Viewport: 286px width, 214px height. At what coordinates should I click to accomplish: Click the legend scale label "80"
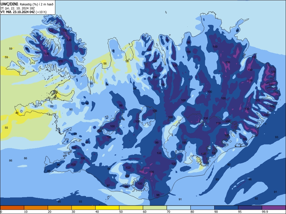[x=192, y=212]
